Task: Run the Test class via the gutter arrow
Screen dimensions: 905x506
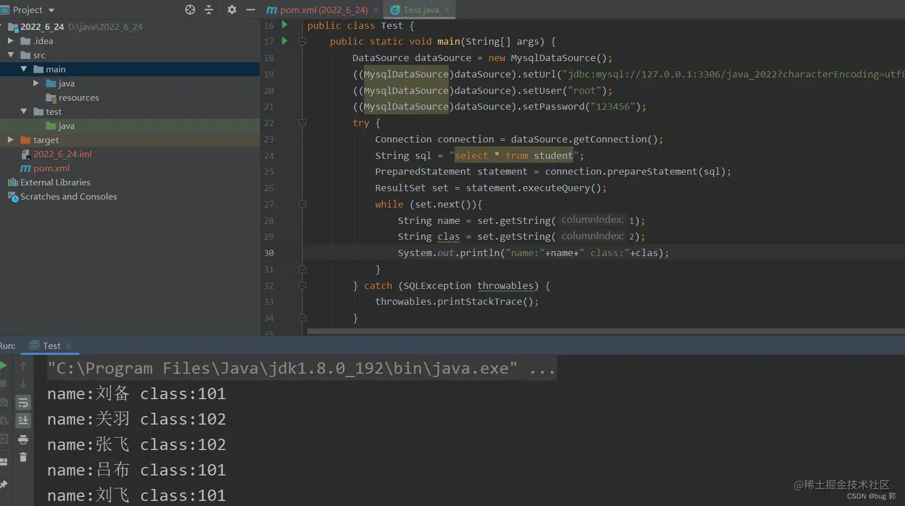Action: point(284,25)
